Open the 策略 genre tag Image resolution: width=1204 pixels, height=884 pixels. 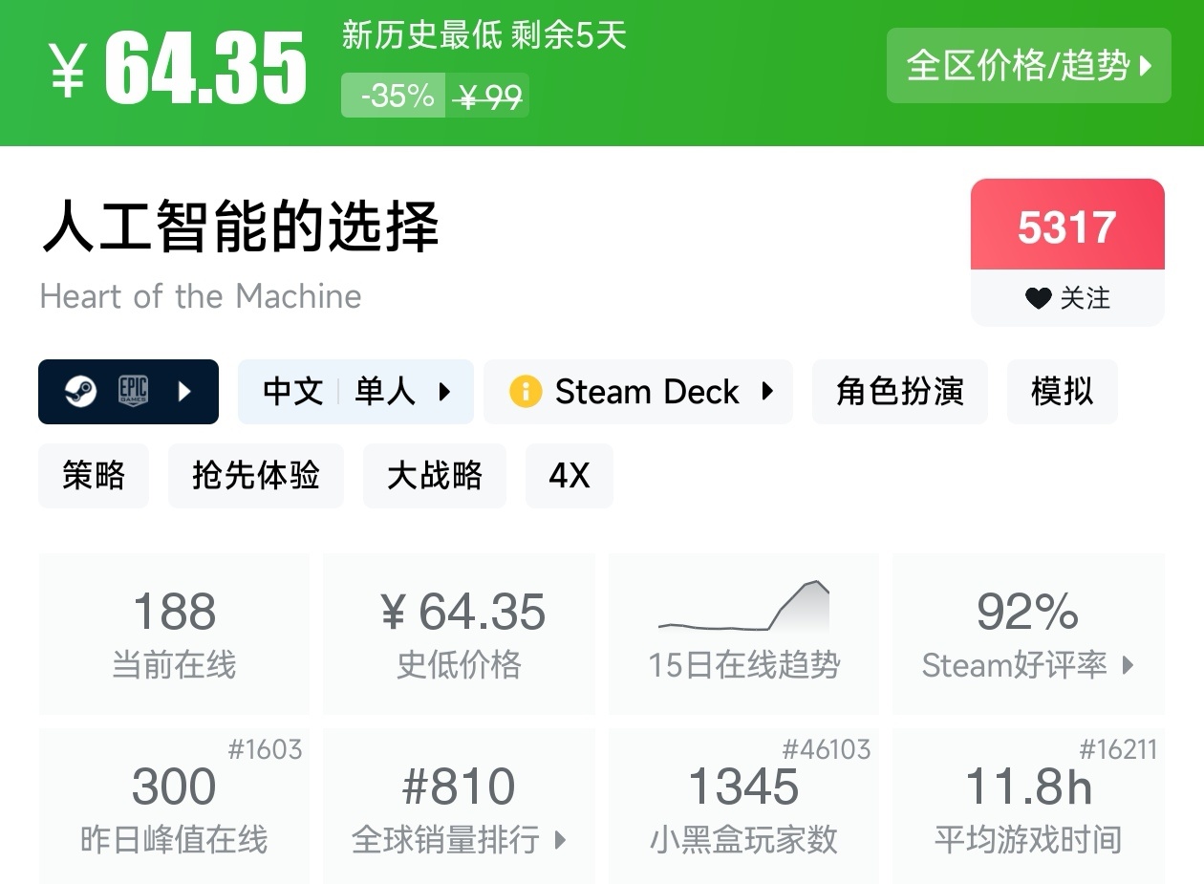click(94, 475)
